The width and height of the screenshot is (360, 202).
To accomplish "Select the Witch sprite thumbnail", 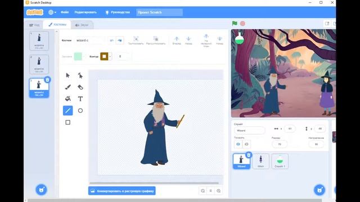I will click(260, 161).
